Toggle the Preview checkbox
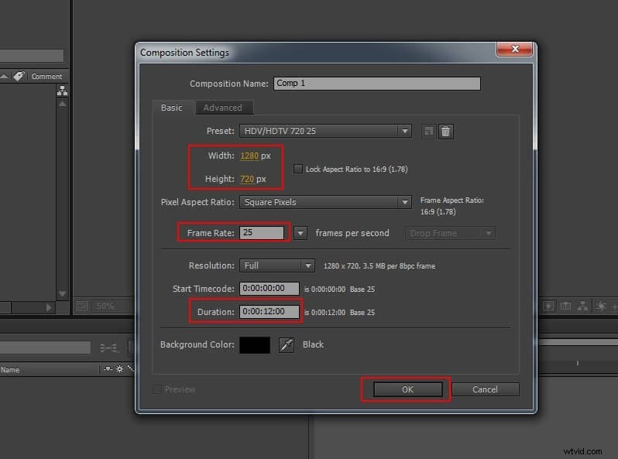The image size is (618, 459). click(157, 389)
